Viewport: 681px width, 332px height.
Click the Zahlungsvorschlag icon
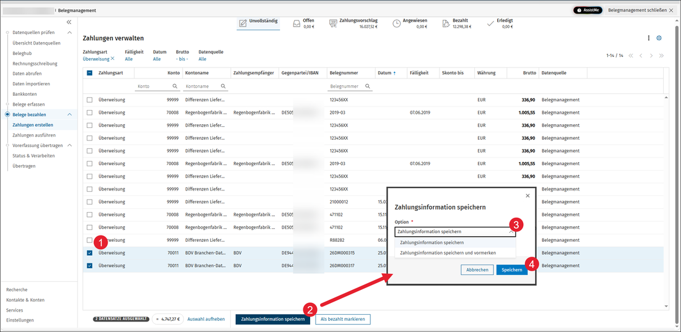pos(333,23)
